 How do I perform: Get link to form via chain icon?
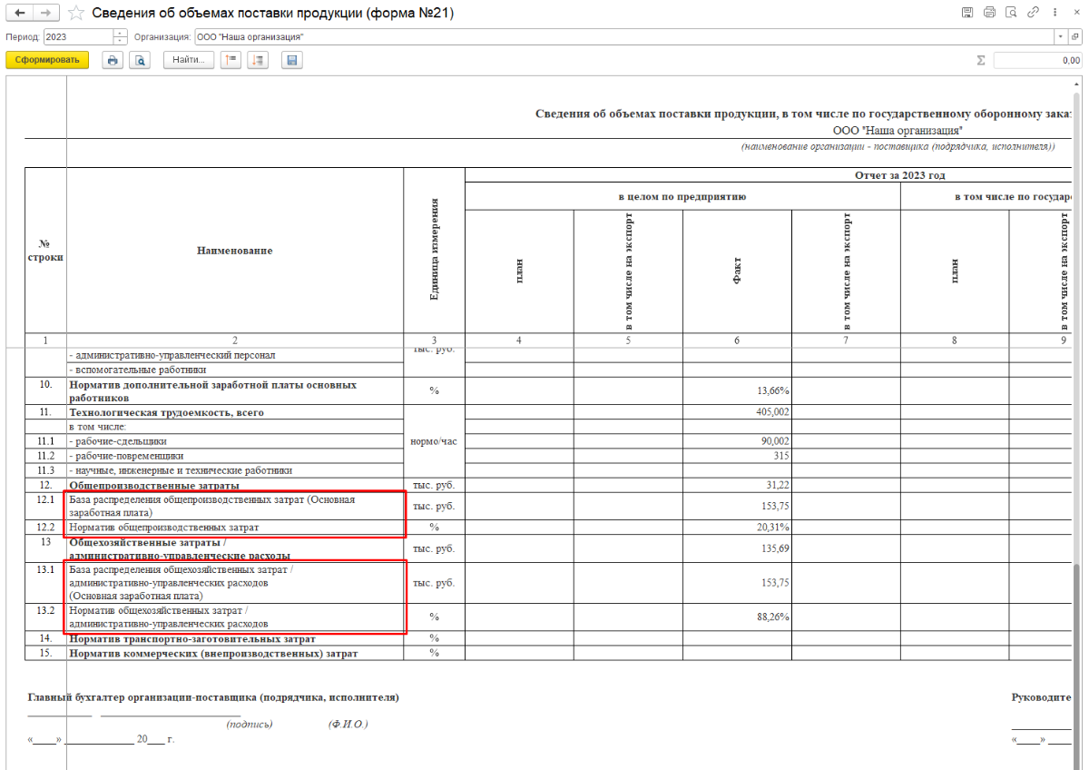click(x=1033, y=13)
